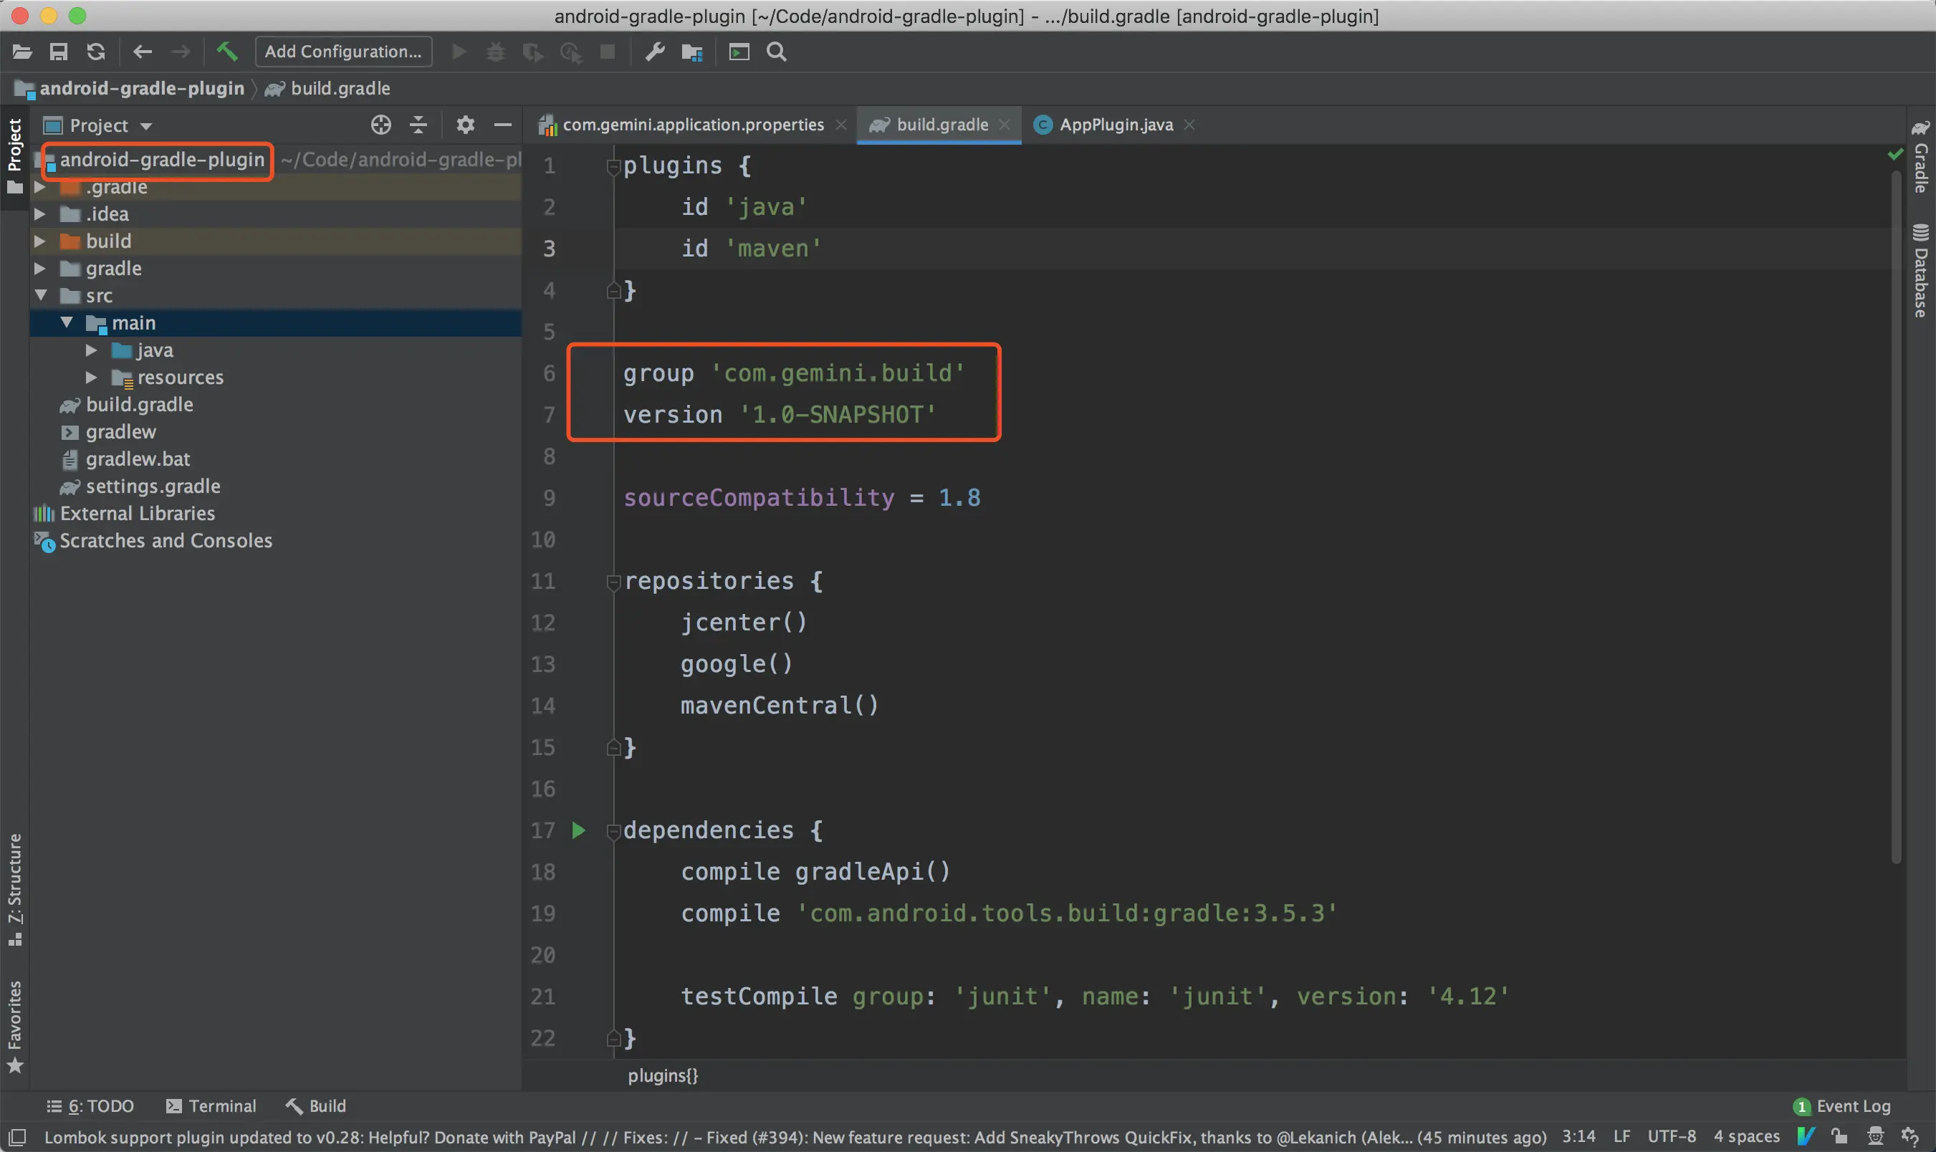The height and width of the screenshot is (1152, 1936).
Task: Expand the java folder in tree
Action: coord(92,350)
